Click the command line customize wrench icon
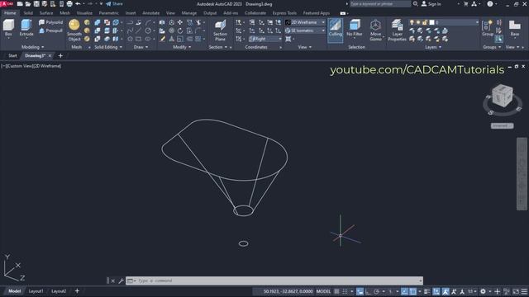 point(122,280)
